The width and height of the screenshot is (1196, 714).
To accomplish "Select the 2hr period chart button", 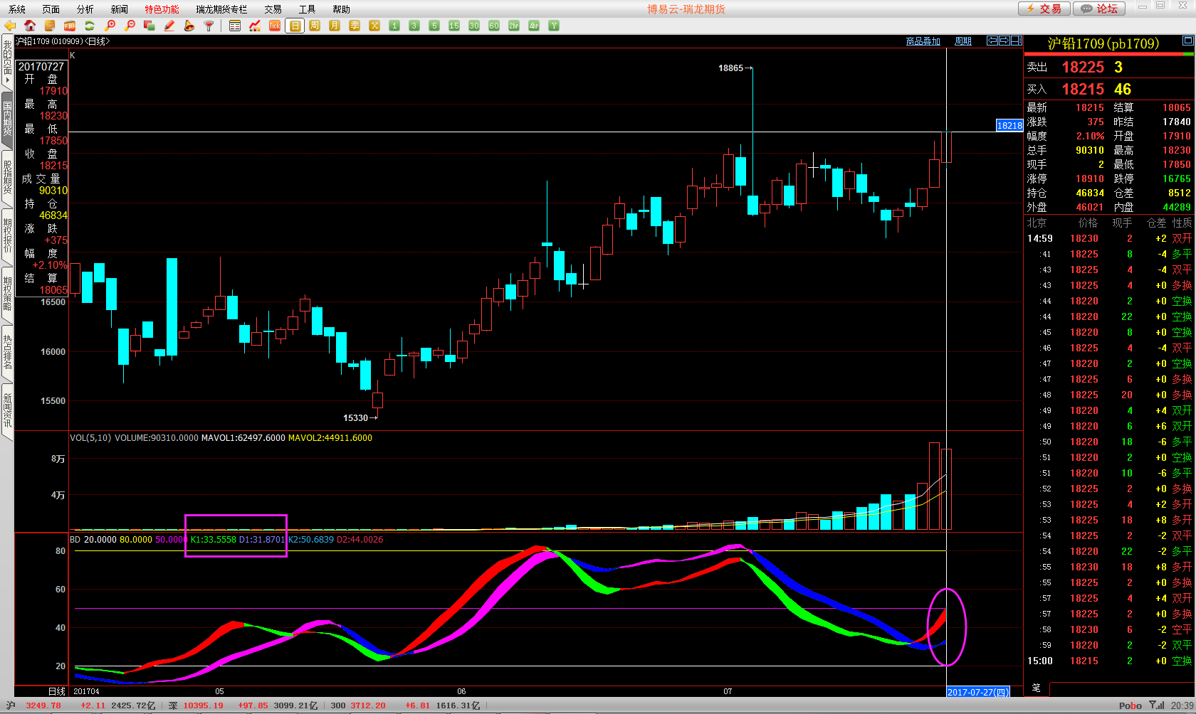I will pos(514,26).
